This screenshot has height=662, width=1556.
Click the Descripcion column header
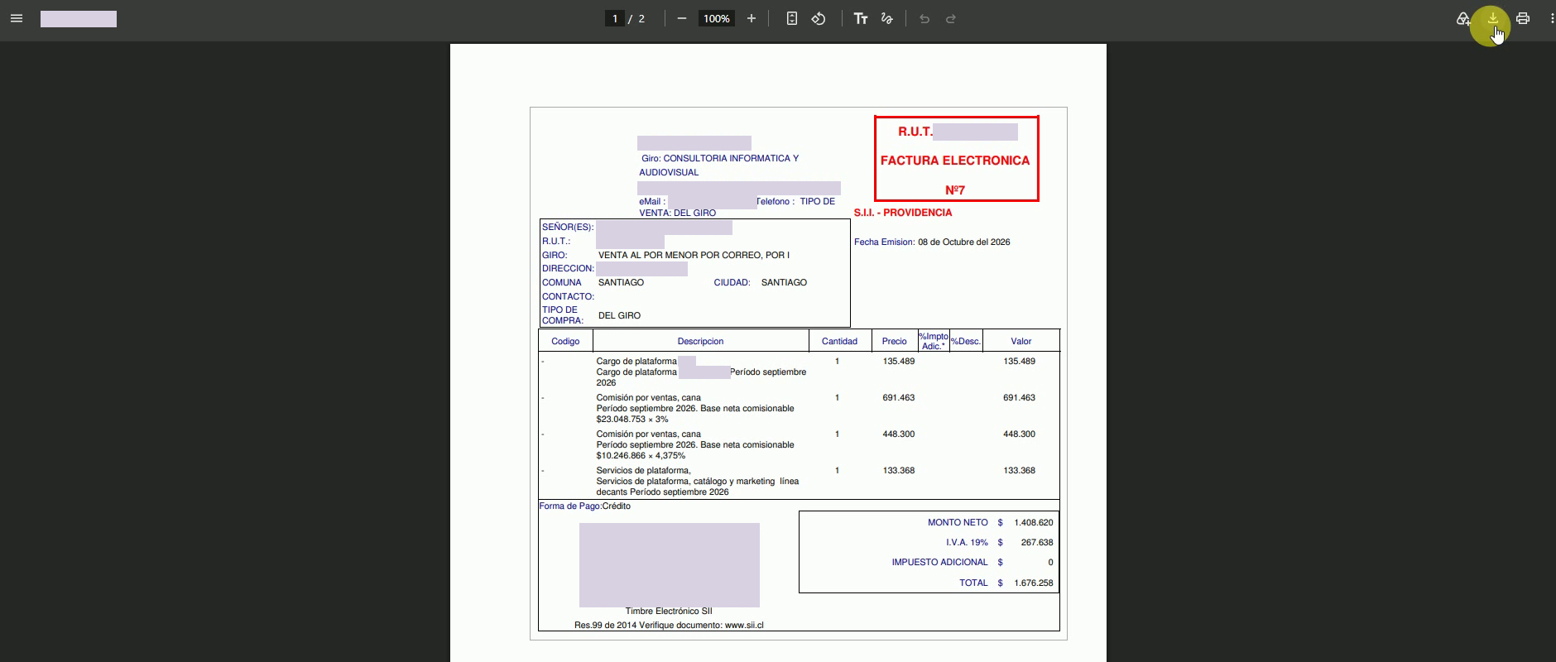coord(700,341)
